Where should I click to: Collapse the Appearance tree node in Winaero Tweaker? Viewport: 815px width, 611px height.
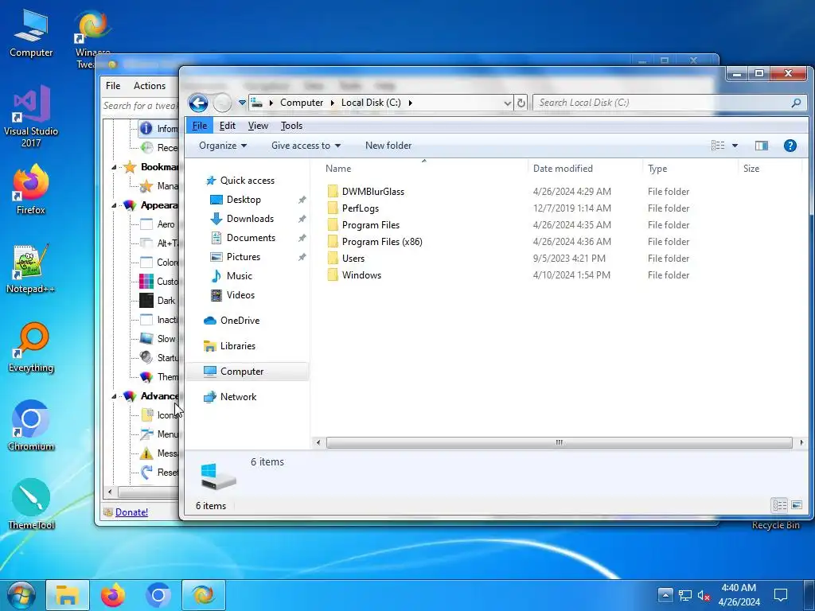click(114, 206)
